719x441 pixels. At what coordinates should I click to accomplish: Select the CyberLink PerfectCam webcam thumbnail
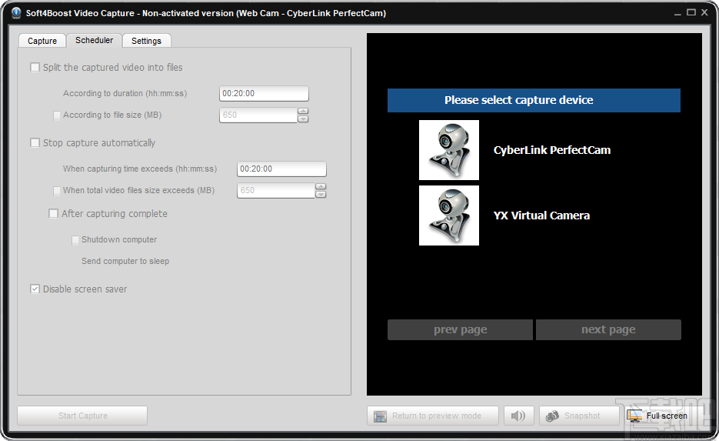click(449, 150)
